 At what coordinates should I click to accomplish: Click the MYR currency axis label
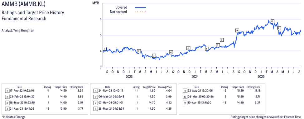(x=96, y=3)
